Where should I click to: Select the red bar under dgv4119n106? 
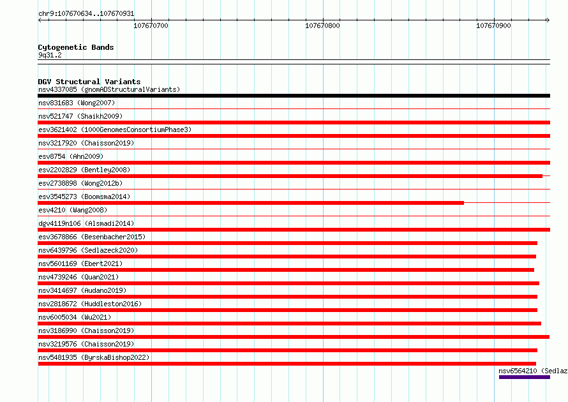(x=294, y=230)
